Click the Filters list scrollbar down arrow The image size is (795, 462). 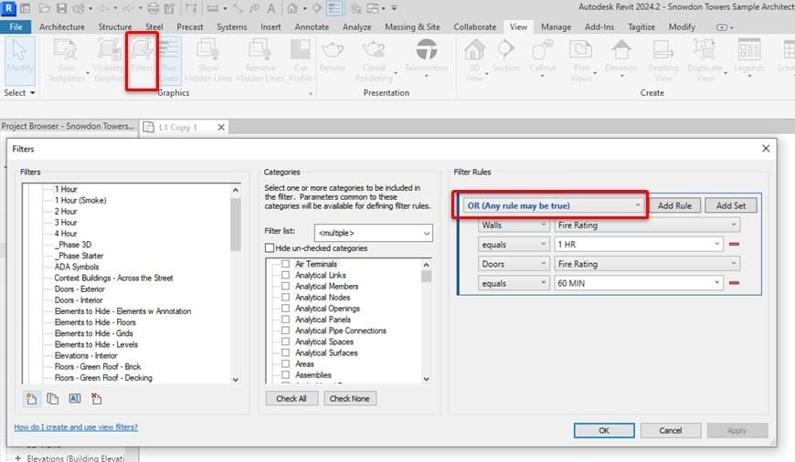click(235, 380)
